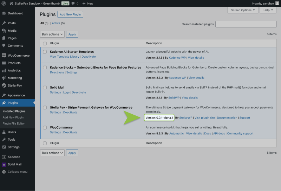This screenshot has height=191, width=281.
Task: Click the Analytics bar chart icon
Action: pyautogui.click(x=4, y=70)
